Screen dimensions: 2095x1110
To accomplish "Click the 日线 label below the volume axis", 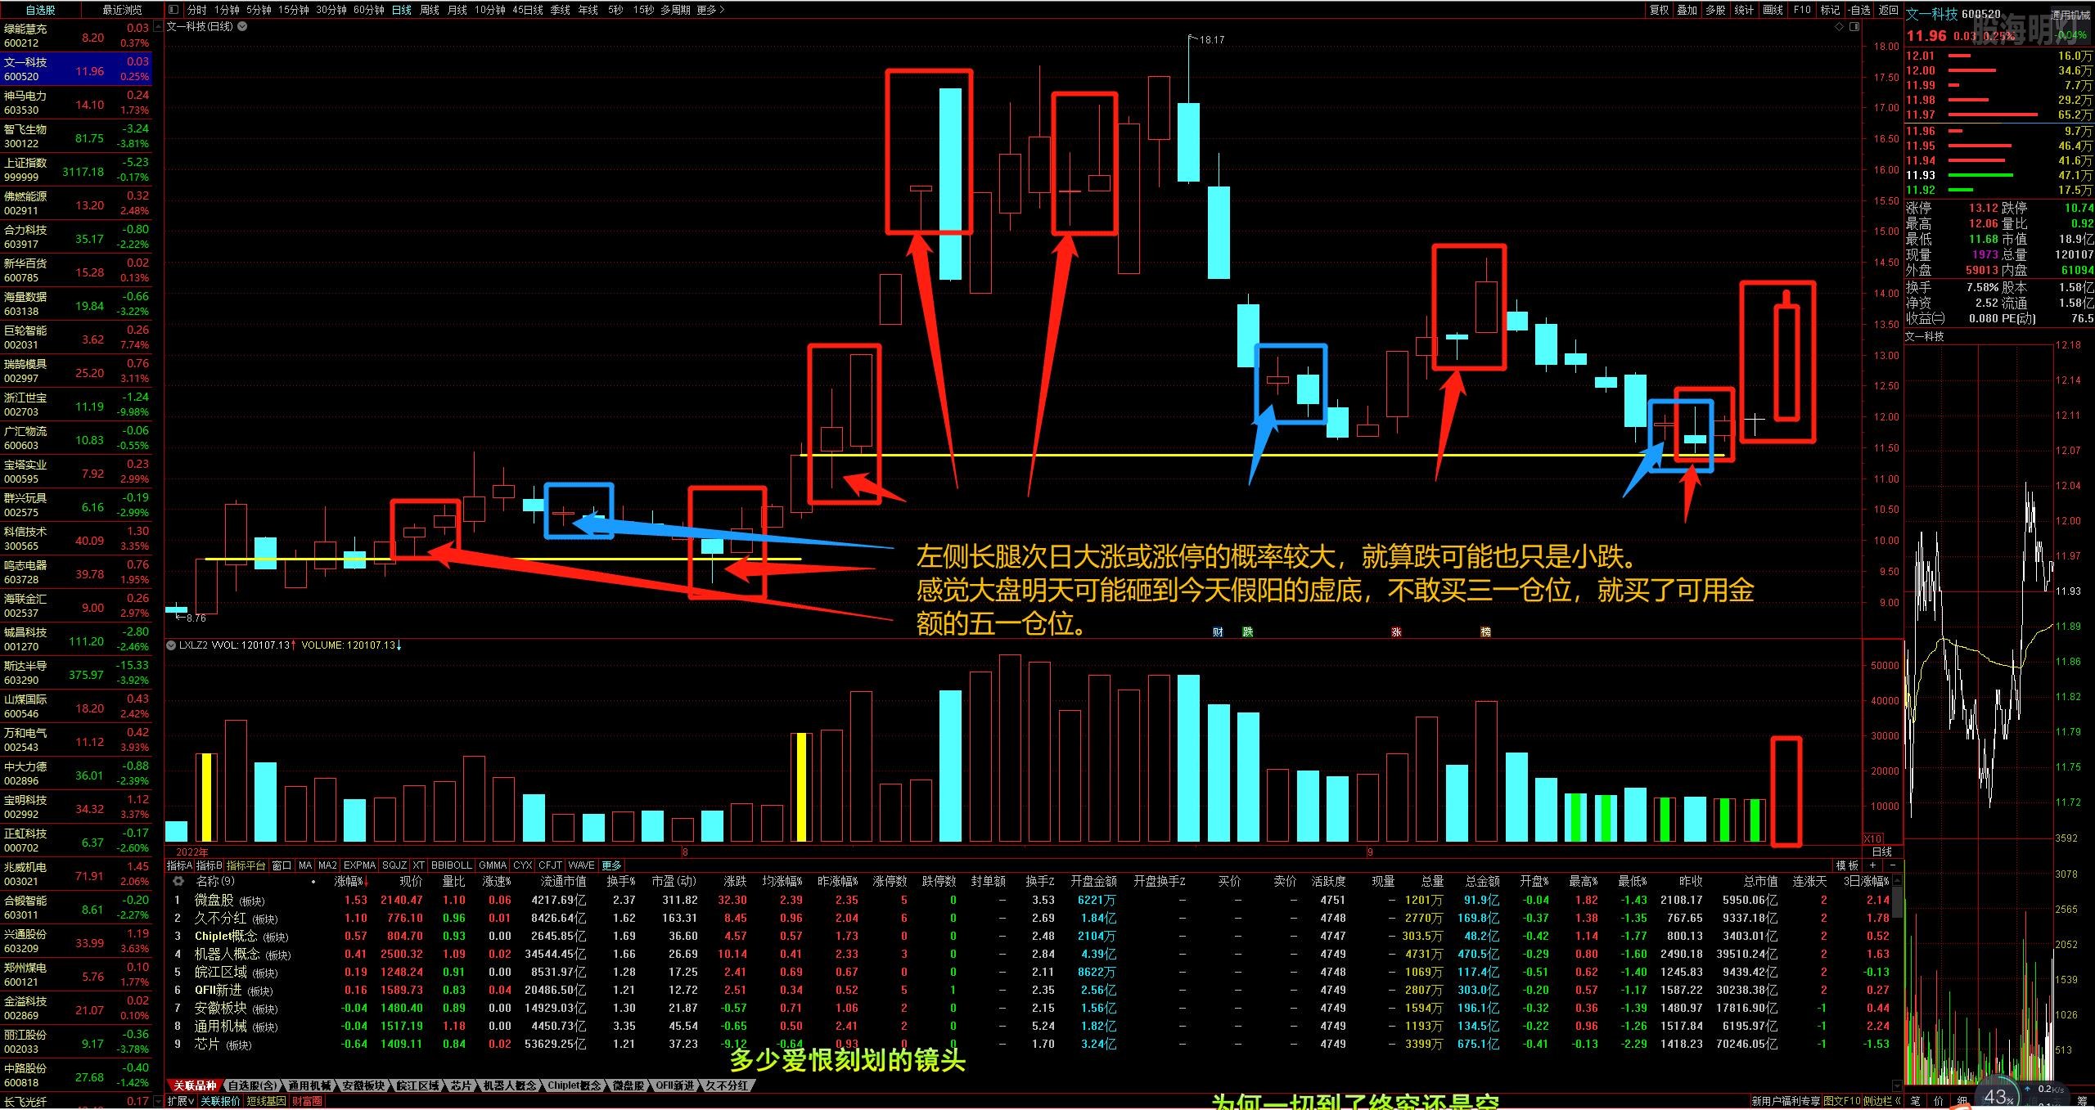I will [x=1881, y=852].
